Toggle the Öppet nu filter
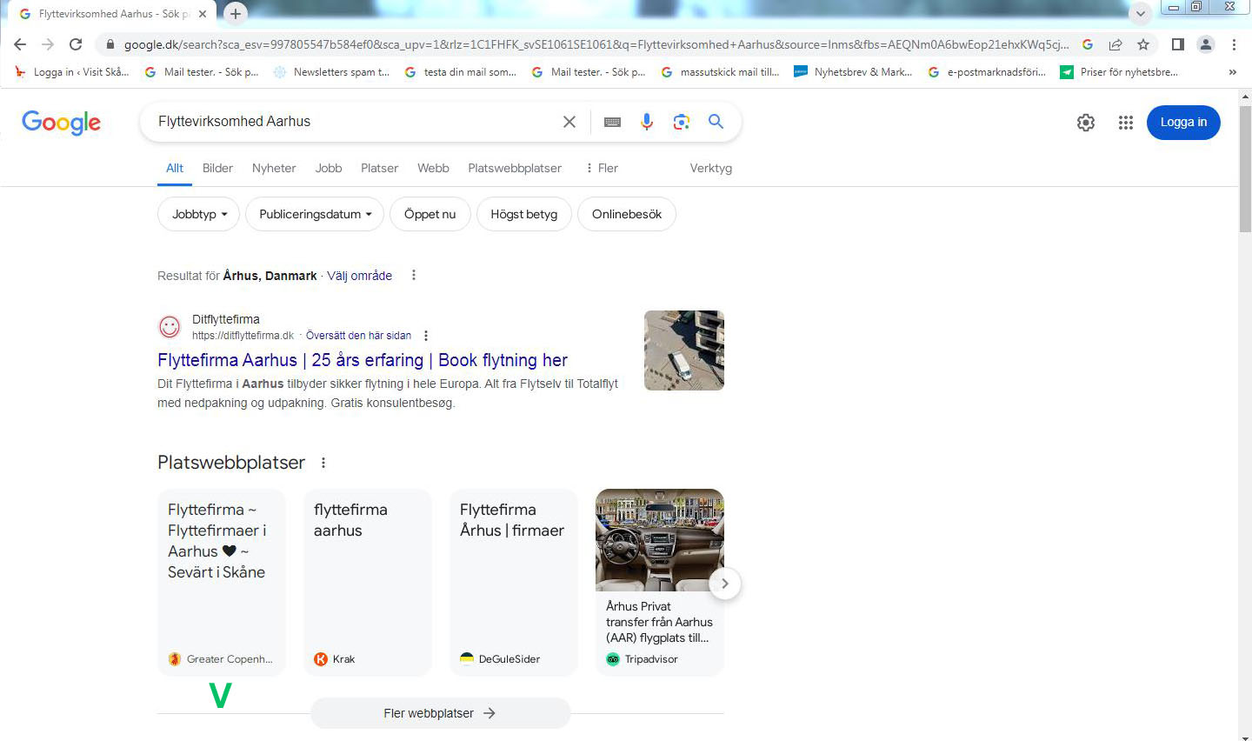 [430, 214]
